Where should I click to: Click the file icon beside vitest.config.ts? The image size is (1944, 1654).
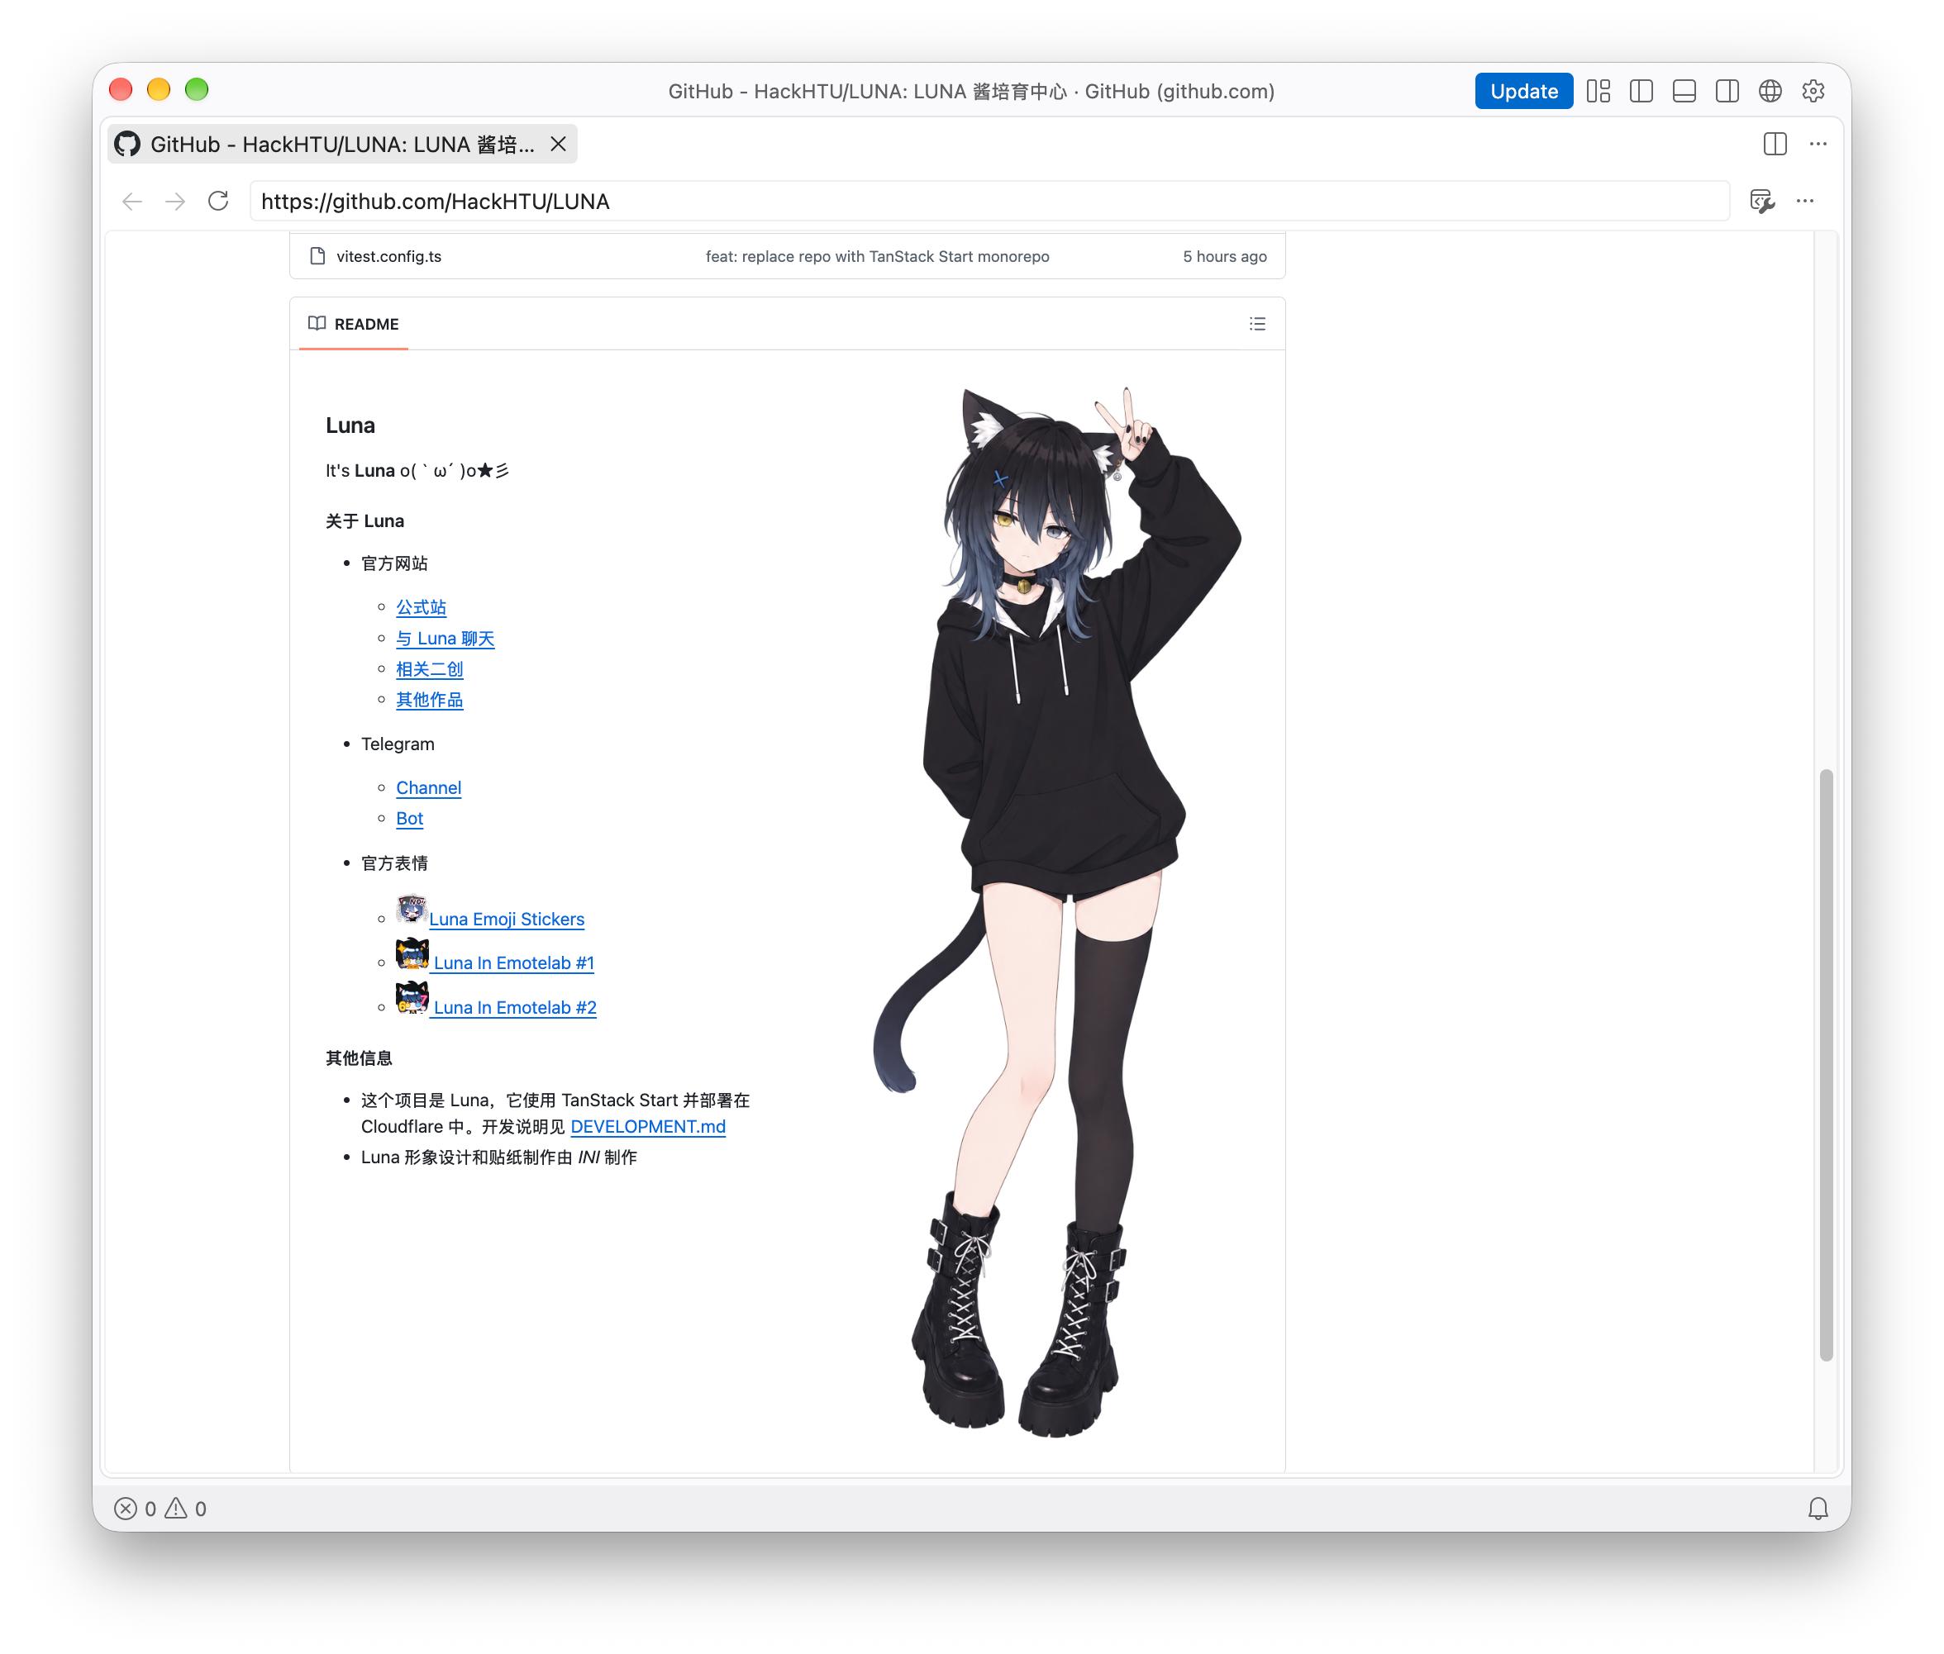point(317,257)
